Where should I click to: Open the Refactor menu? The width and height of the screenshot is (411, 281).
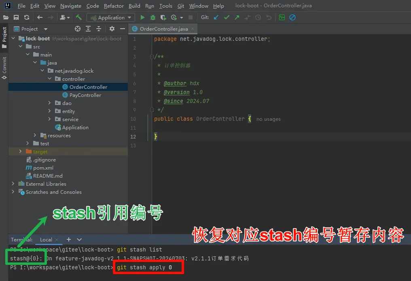[114, 6]
